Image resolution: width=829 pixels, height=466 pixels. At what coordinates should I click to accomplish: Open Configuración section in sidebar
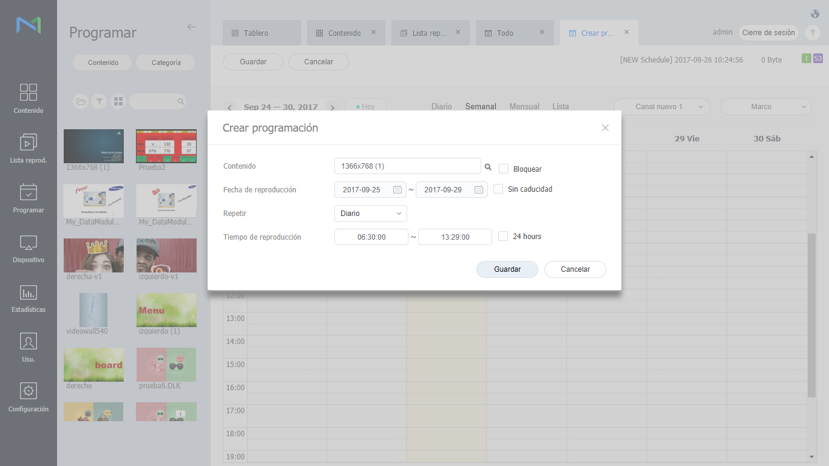tap(29, 397)
